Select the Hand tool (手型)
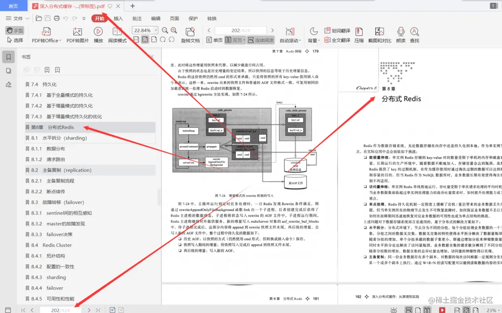The height and width of the screenshot is (313, 502). (15, 31)
